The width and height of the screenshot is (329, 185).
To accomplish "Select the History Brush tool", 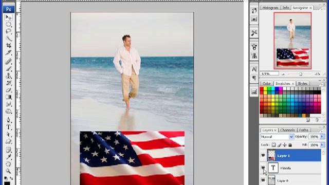I will (x=8, y=83).
